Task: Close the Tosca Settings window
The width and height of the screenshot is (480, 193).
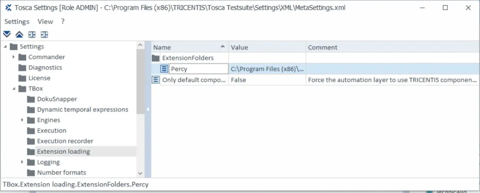Action: (468, 8)
